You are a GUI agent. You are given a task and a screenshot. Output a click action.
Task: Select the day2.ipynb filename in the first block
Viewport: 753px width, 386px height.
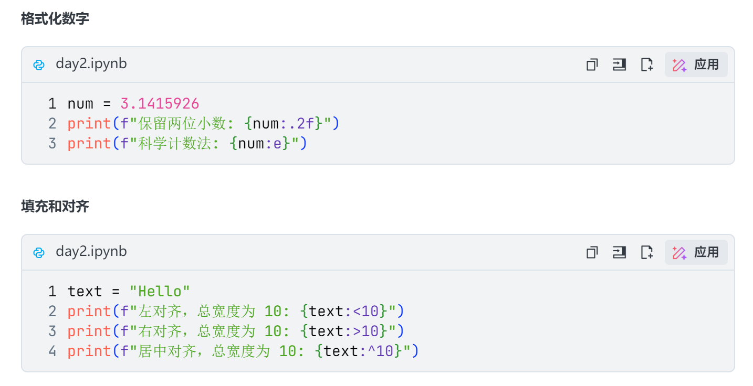click(91, 63)
